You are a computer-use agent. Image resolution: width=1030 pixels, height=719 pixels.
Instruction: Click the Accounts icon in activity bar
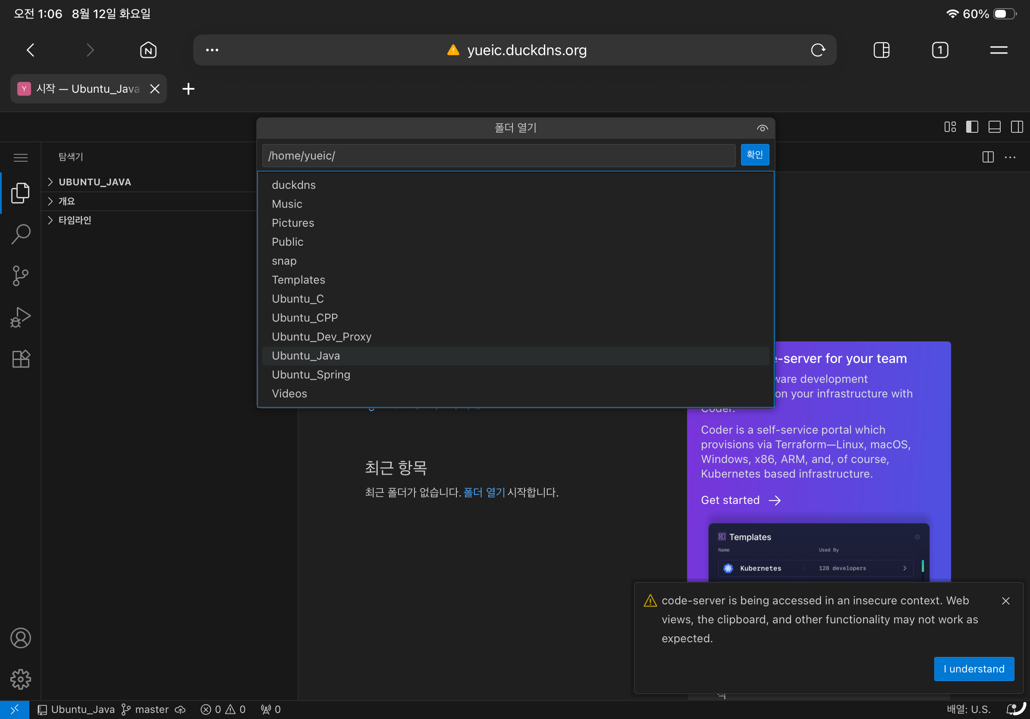point(21,638)
